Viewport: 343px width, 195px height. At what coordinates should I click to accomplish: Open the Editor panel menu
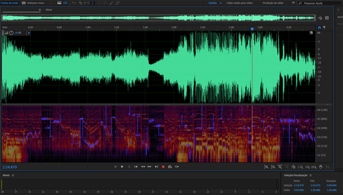(39, 10)
